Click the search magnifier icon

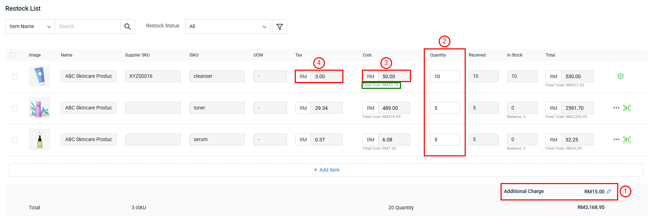pos(127,27)
